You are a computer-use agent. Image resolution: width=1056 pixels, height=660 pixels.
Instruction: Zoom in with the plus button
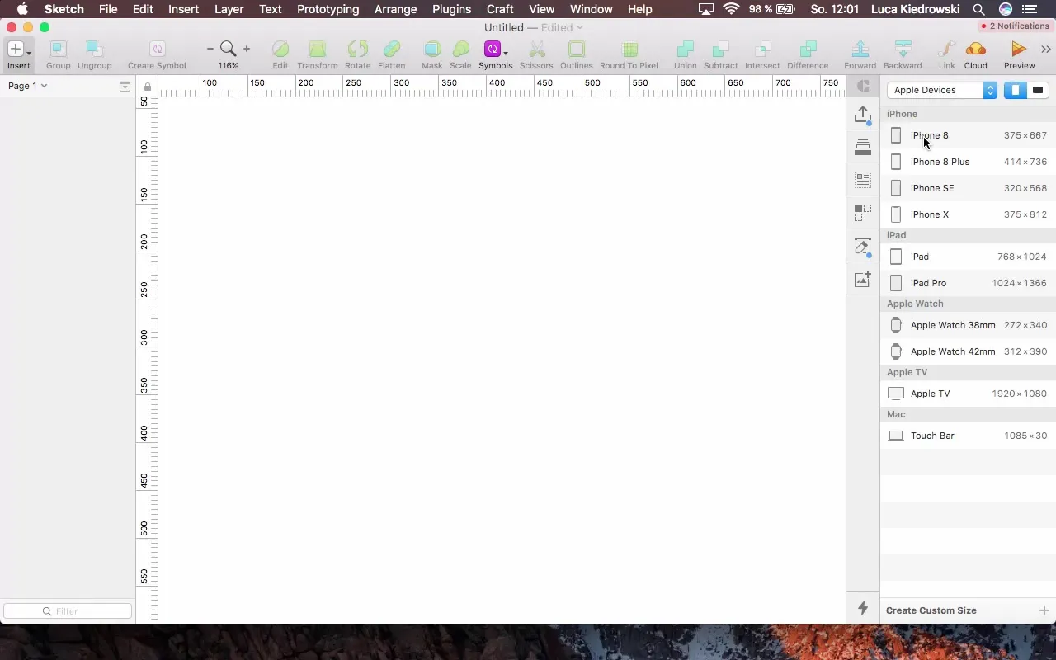coord(246,49)
